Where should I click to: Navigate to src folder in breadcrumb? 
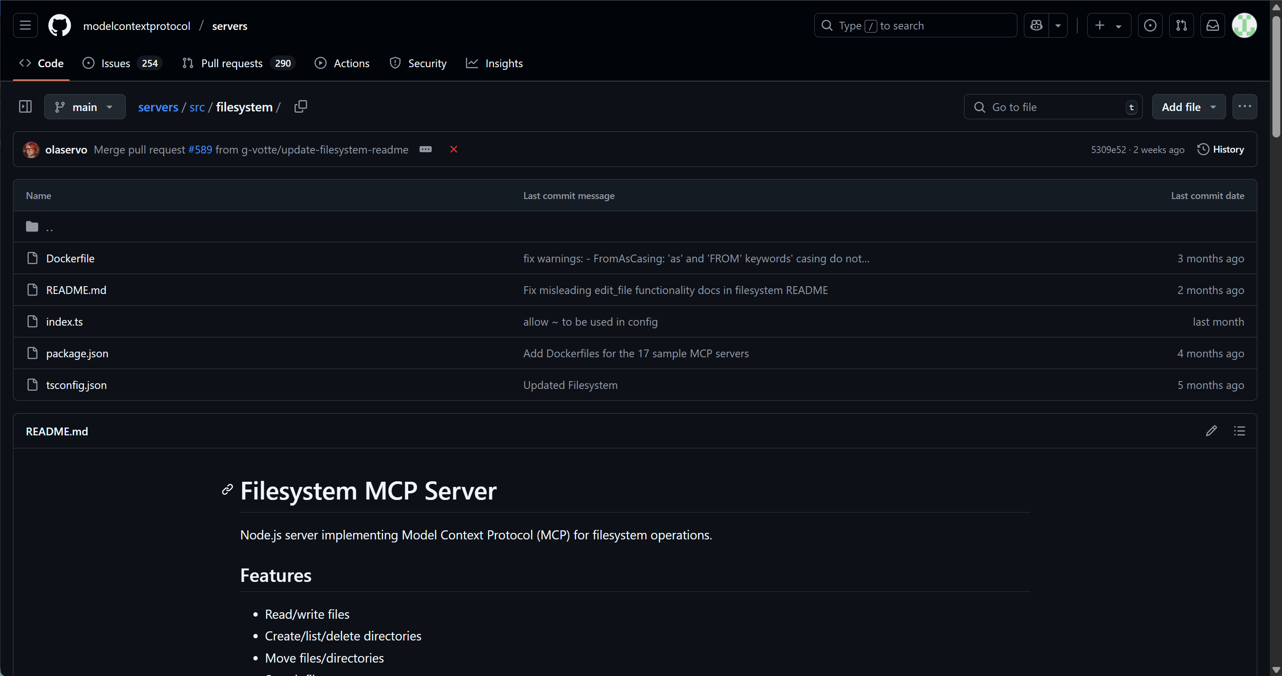tap(197, 107)
